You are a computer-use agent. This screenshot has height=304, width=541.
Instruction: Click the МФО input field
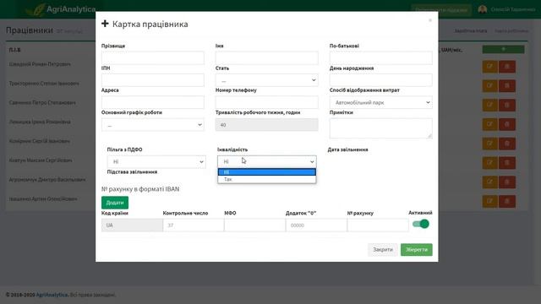tap(254, 225)
